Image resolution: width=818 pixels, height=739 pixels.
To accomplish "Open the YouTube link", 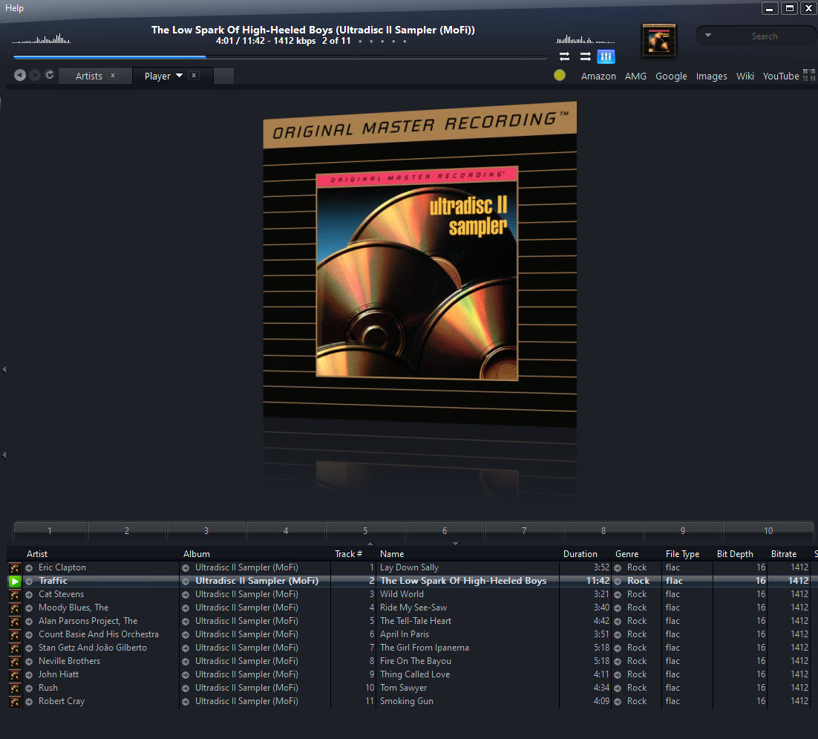I will pyautogui.click(x=780, y=76).
